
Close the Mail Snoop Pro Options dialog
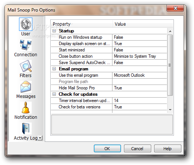[x=175, y=8]
